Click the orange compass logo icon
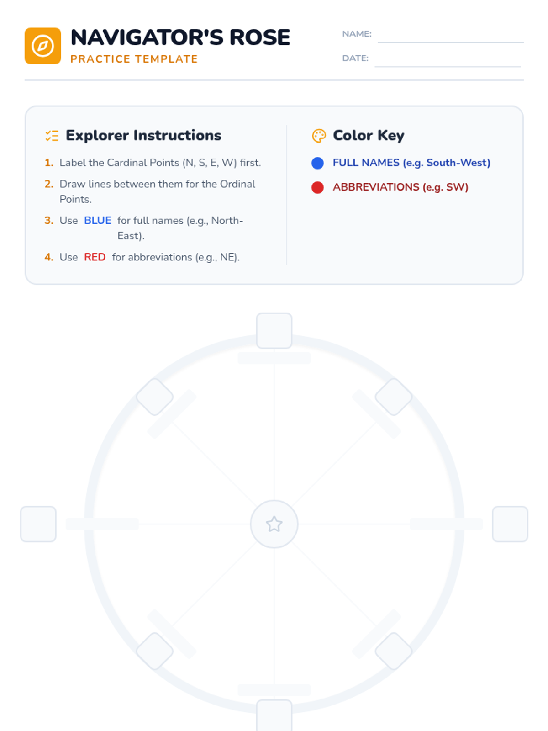 click(43, 46)
